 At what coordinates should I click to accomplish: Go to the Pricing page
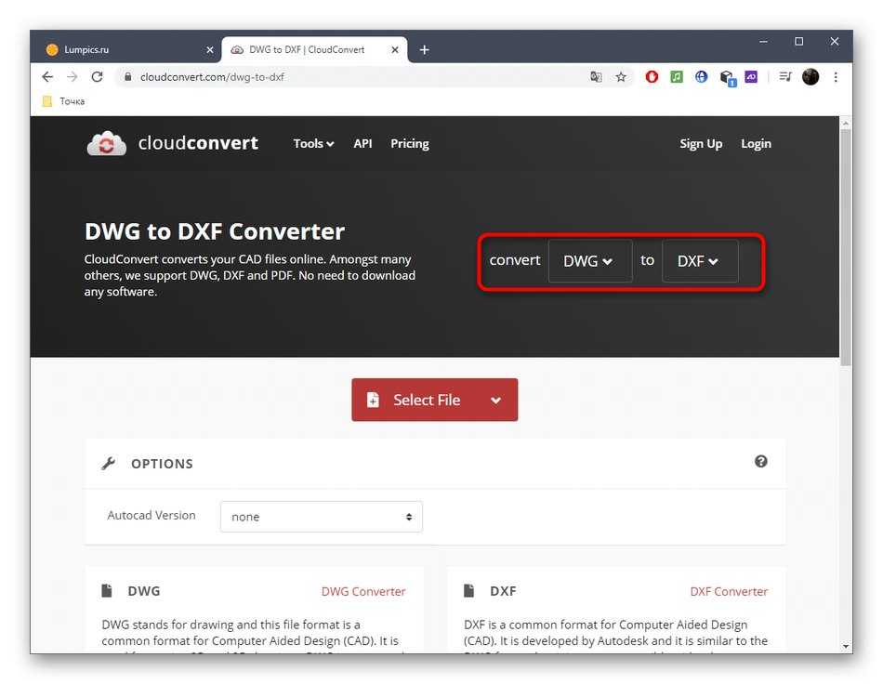coord(409,144)
